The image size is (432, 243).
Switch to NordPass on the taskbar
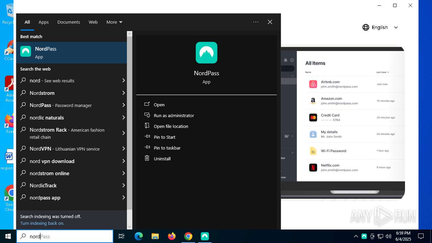(x=205, y=236)
